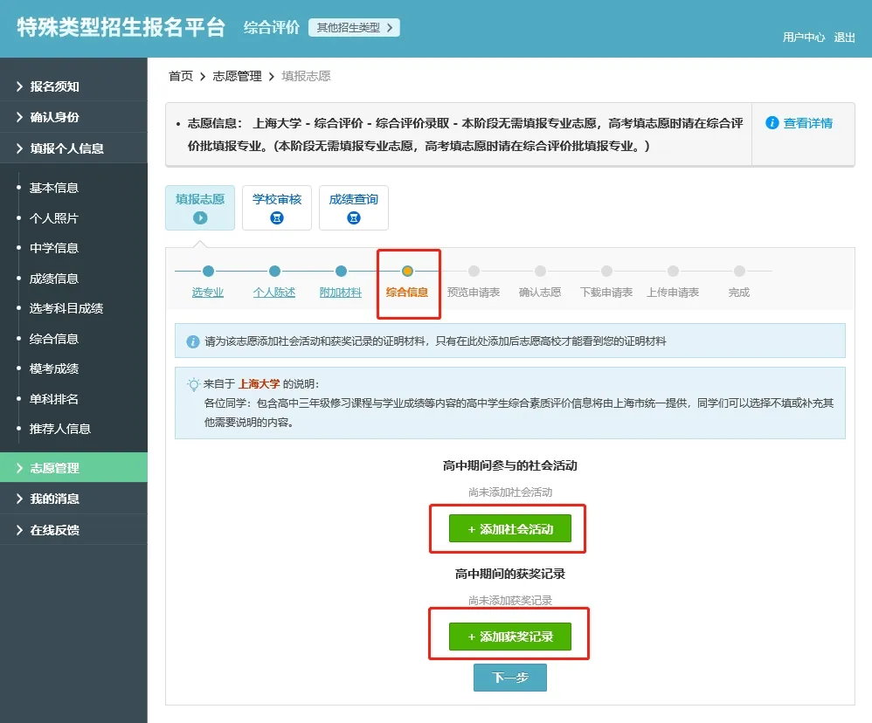Click 退出 to log out
Screen dimensions: 872x723
844,38
